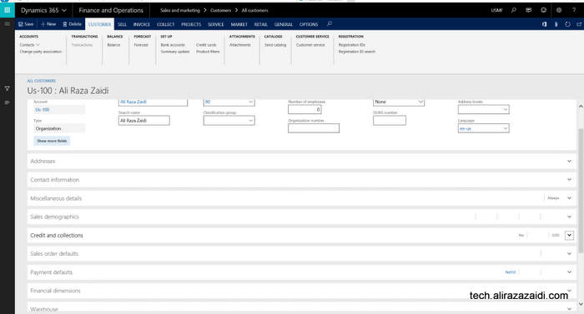Open the help question mark icon
584x314 pixels.
pyautogui.click(x=574, y=10)
